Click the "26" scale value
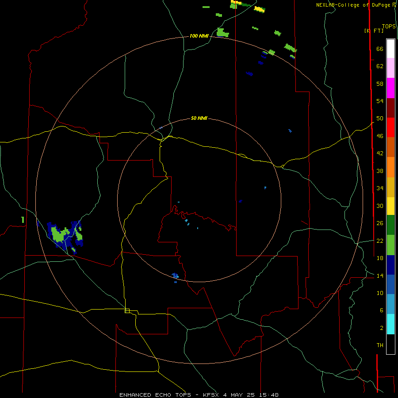This screenshot has height=398, width=398. [x=380, y=223]
